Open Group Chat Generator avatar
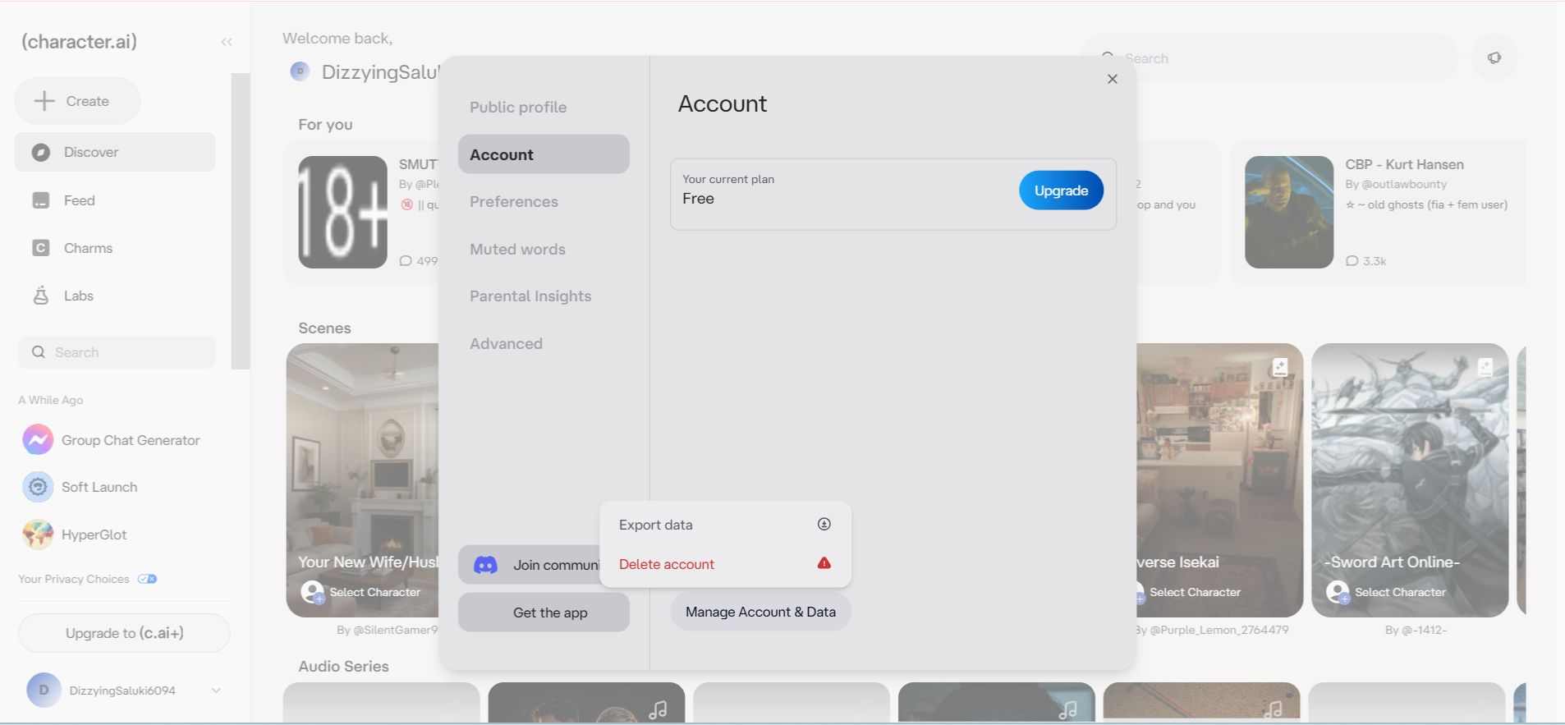 click(x=38, y=440)
